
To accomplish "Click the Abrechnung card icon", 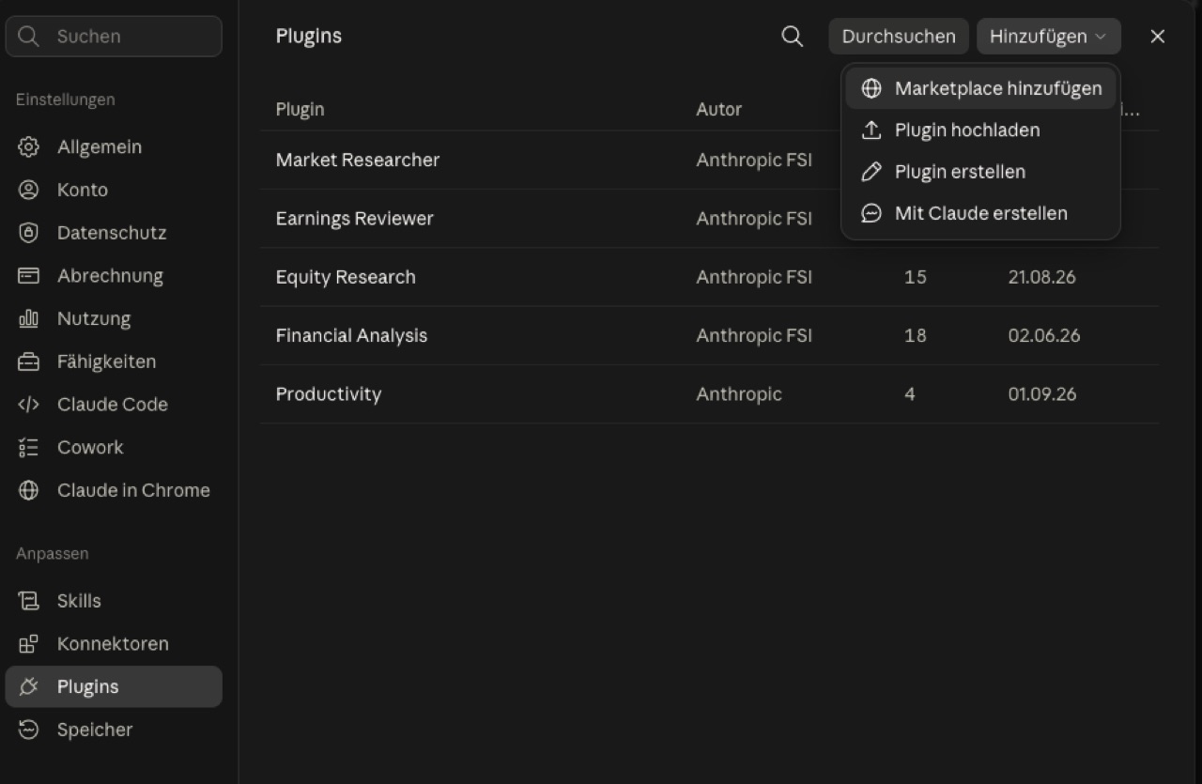I will [29, 276].
